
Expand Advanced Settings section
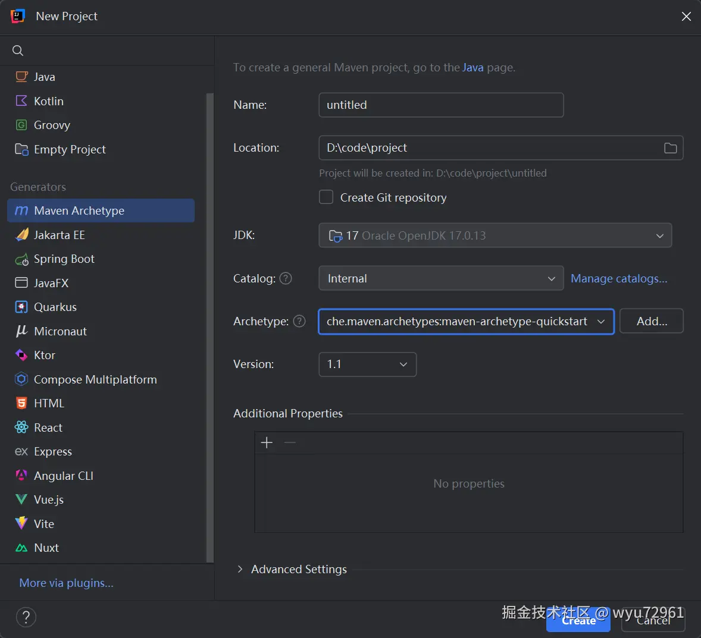[240, 569]
